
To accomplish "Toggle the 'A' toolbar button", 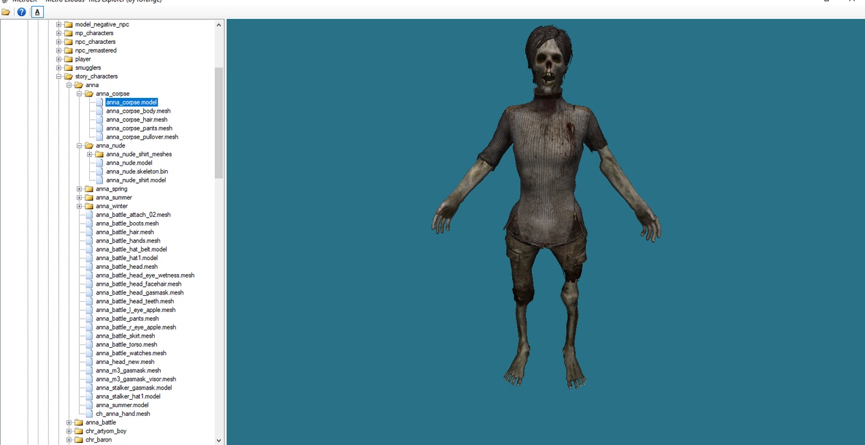I will (37, 12).
